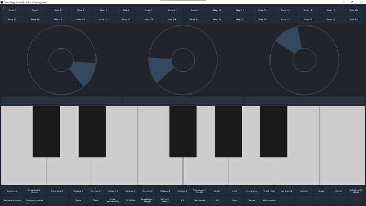Select Track next

pos(269,191)
